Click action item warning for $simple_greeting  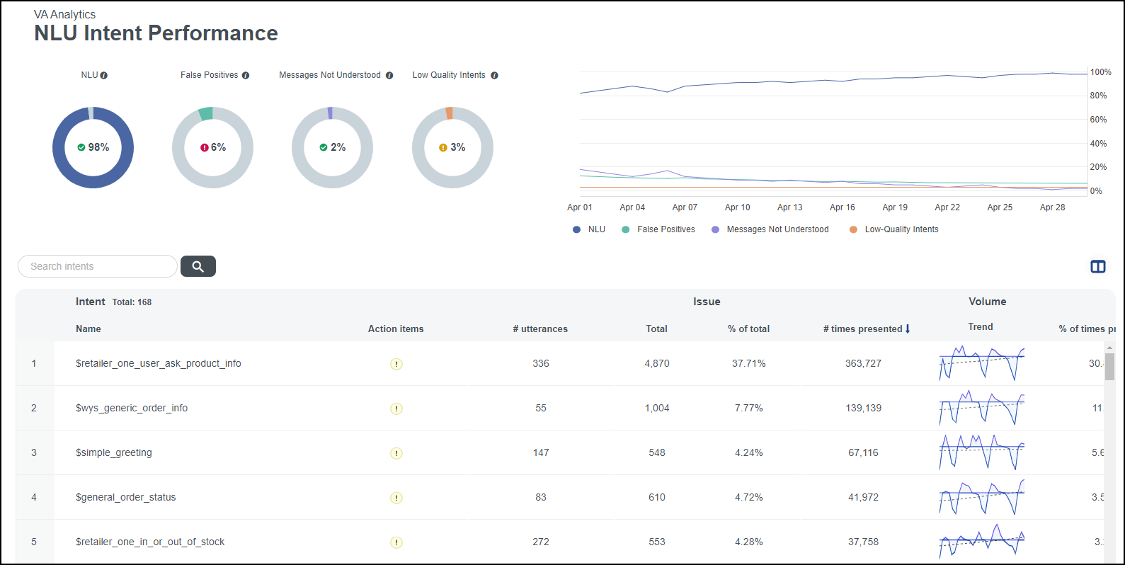click(396, 453)
